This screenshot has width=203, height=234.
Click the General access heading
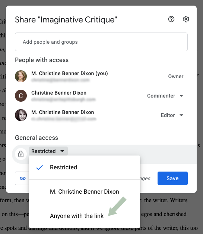[37, 138]
